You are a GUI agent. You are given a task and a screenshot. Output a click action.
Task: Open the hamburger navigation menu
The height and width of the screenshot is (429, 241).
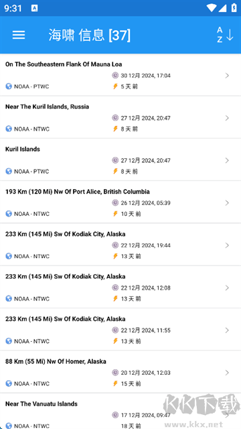click(19, 35)
